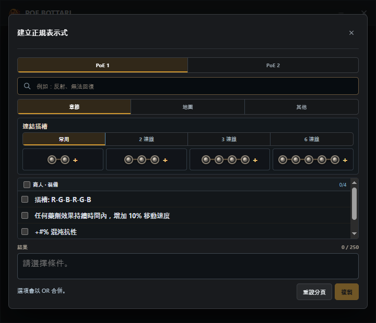Image resolution: width=376 pixels, height=323 pixels.
Task: Select the 其他 tab
Action: point(301,107)
